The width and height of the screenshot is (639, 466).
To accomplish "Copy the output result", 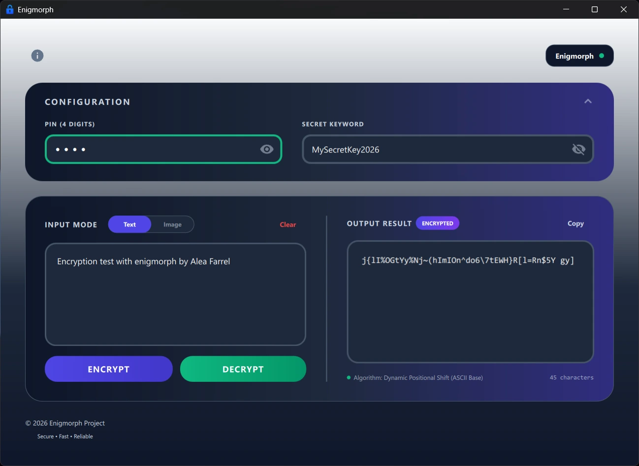I will pyautogui.click(x=575, y=223).
